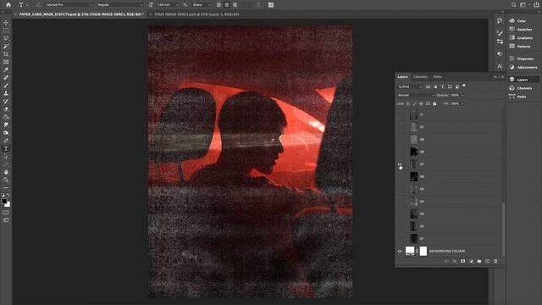Show layer 06 with visibility toggle
The image size is (542, 305).
tap(400, 177)
